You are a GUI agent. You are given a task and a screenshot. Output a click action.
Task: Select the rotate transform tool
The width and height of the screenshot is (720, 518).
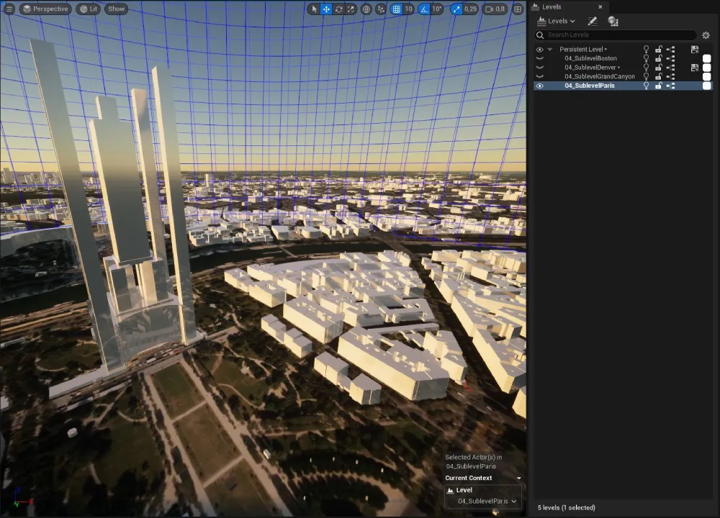pyautogui.click(x=338, y=9)
